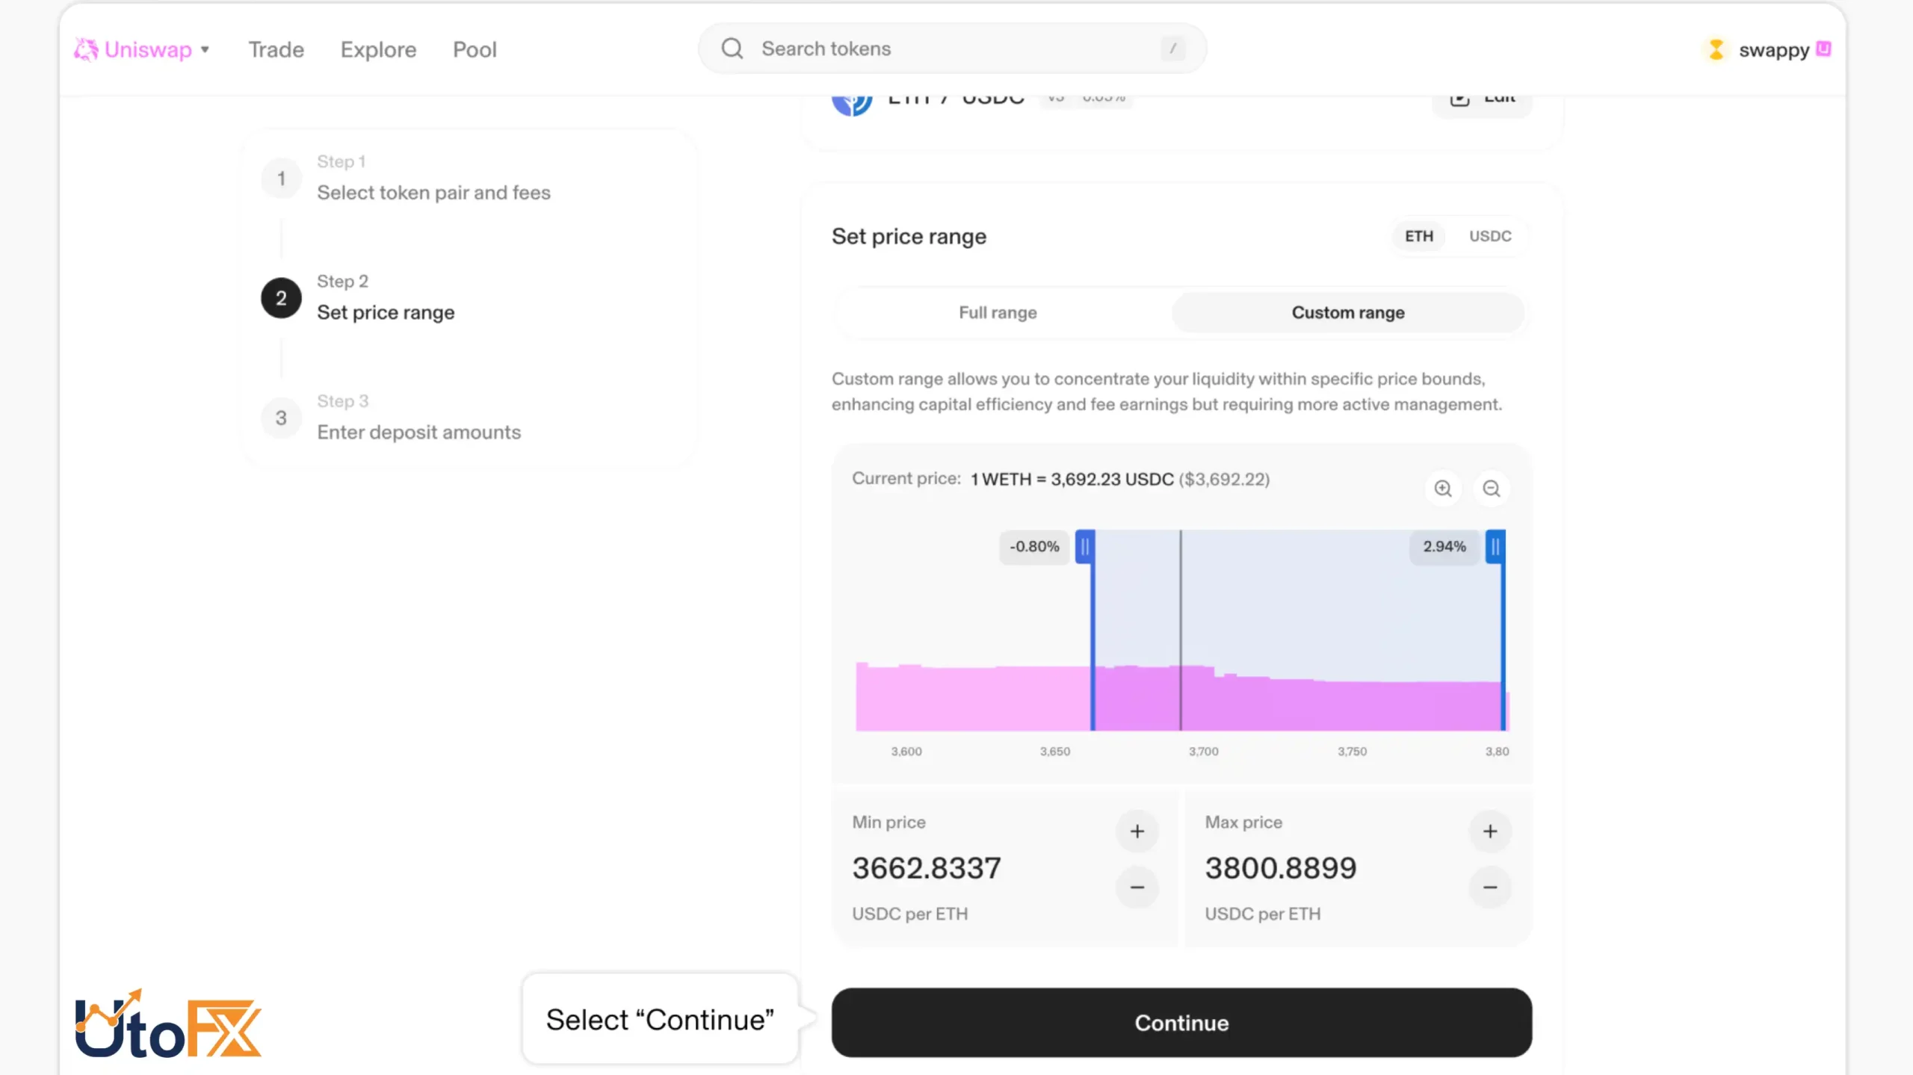
Task: Grab the max price range handle
Action: [x=1495, y=547]
